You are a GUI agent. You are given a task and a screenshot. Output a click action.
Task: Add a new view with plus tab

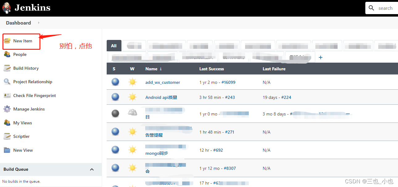tap(321, 57)
